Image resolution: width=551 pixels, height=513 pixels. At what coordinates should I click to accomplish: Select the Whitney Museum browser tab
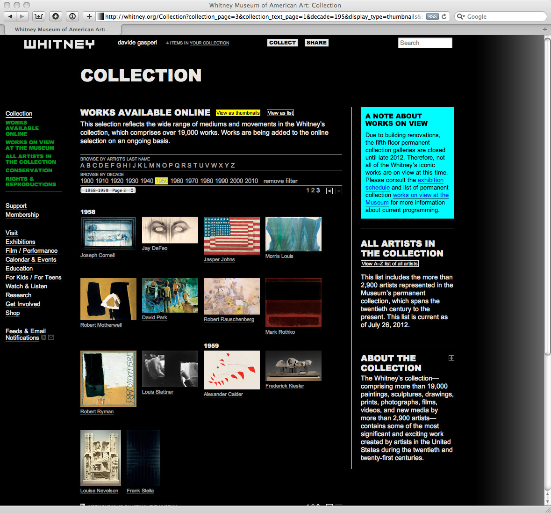(62, 29)
